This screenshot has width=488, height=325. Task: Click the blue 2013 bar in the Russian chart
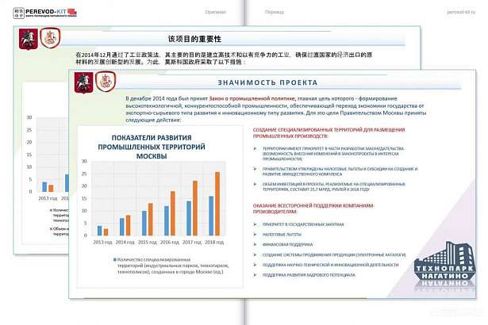[x=100, y=231]
